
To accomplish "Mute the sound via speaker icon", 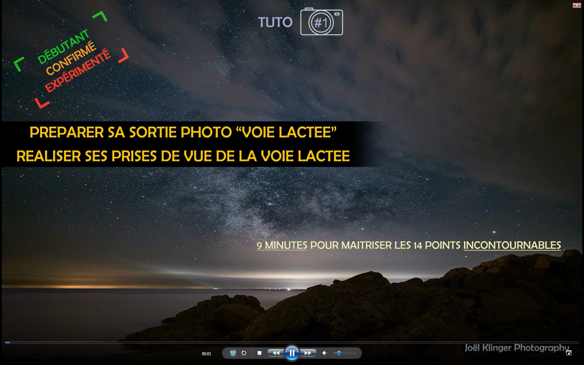I will (324, 353).
